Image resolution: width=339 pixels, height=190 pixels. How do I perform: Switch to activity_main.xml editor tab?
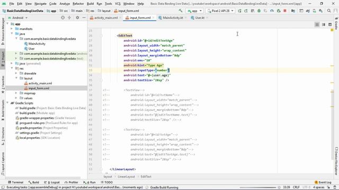tap(106, 17)
